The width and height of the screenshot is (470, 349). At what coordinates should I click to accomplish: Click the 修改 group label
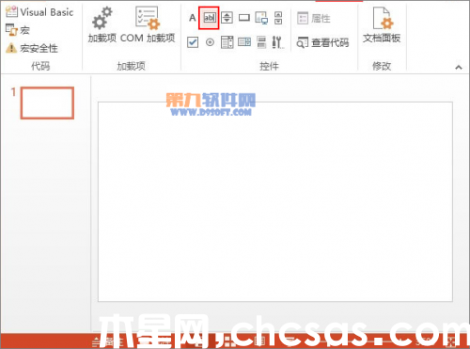382,66
